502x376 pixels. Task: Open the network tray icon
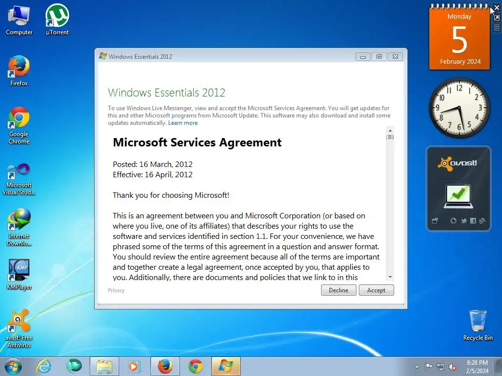(441, 367)
